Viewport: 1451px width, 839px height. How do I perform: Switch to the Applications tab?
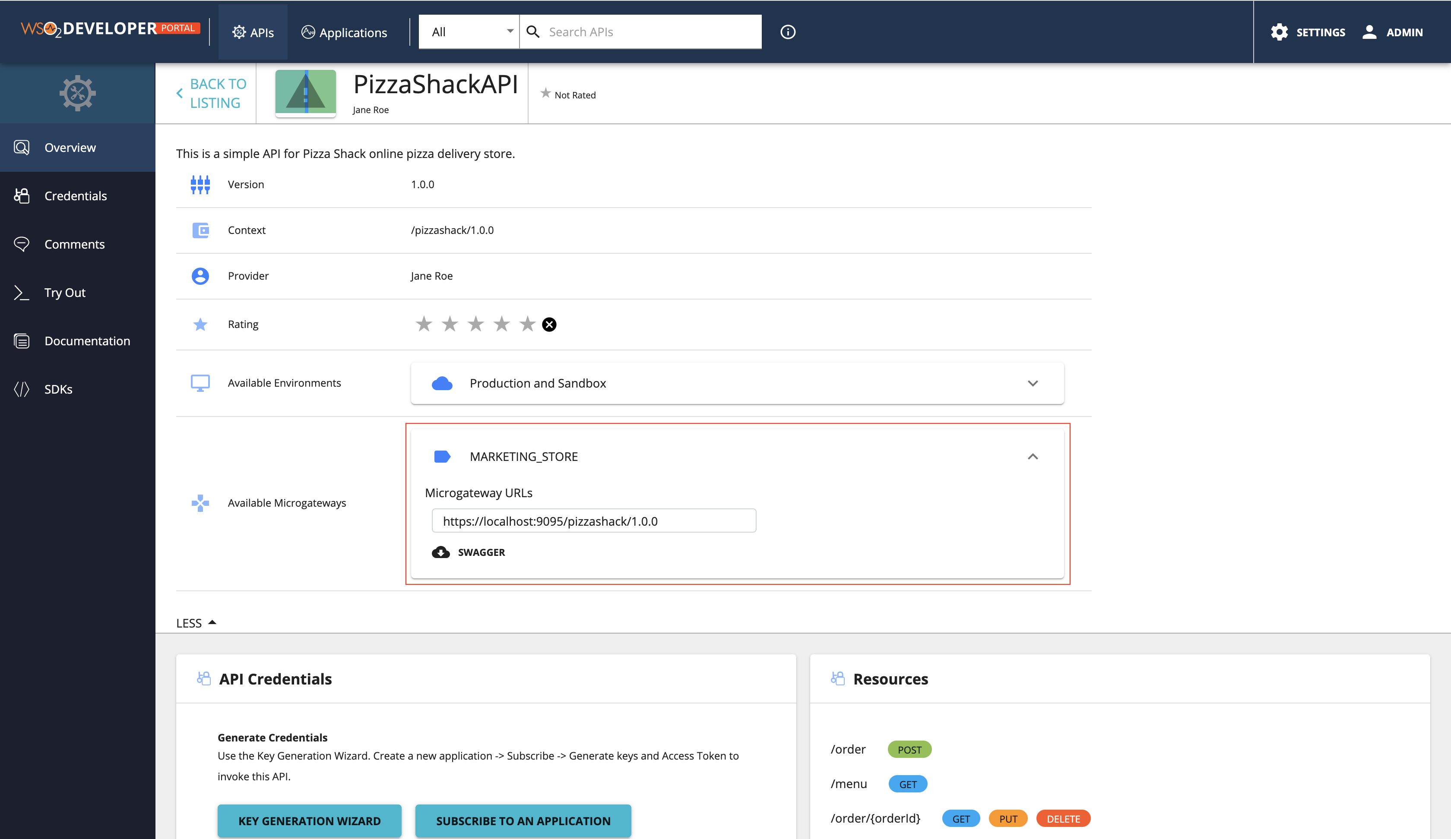344,32
